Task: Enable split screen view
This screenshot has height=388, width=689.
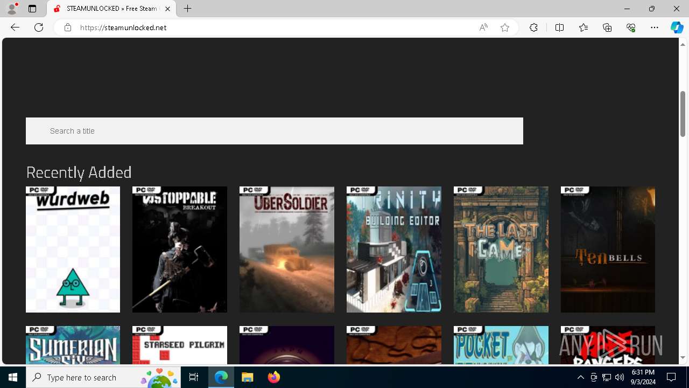Action: click(559, 27)
